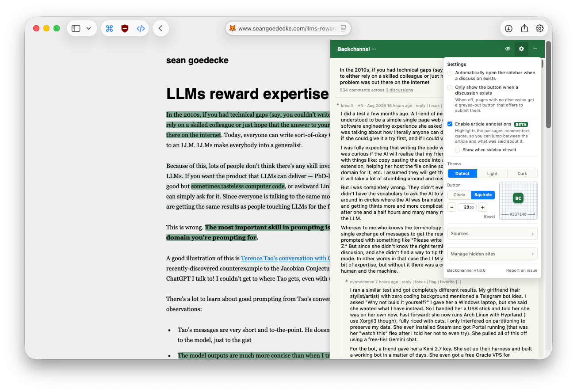Expand Manage hidden sites

(493, 254)
